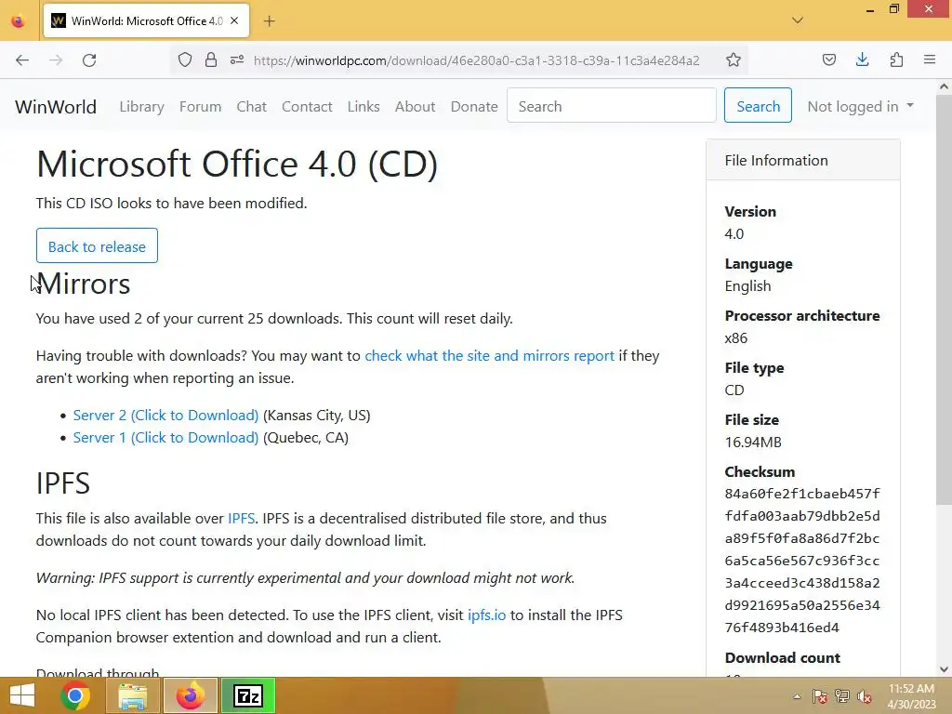Open File Explorer from taskbar
Screen dimensions: 952x714
pyautogui.click(x=132, y=695)
